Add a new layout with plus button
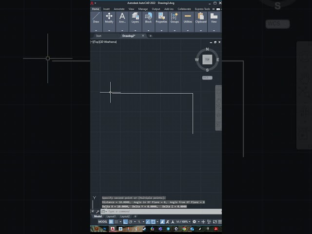 click(136, 216)
